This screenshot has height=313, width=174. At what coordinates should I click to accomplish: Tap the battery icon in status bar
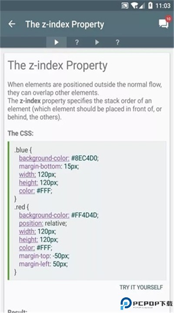click(x=150, y=6)
